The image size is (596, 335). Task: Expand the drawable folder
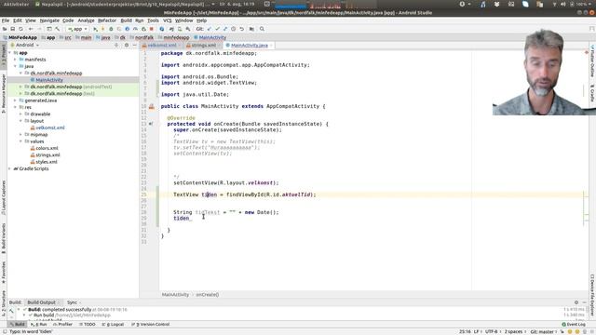(x=20, y=114)
